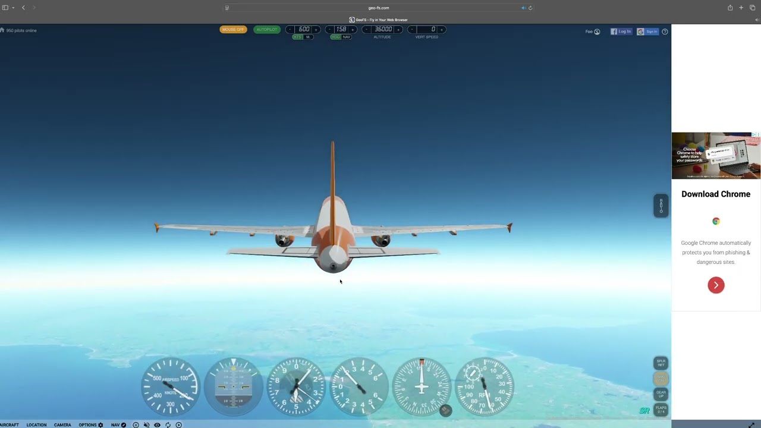The width and height of the screenshot is (761, 428).
Task: Decrease heading with minus button
Action: [329, 29]
